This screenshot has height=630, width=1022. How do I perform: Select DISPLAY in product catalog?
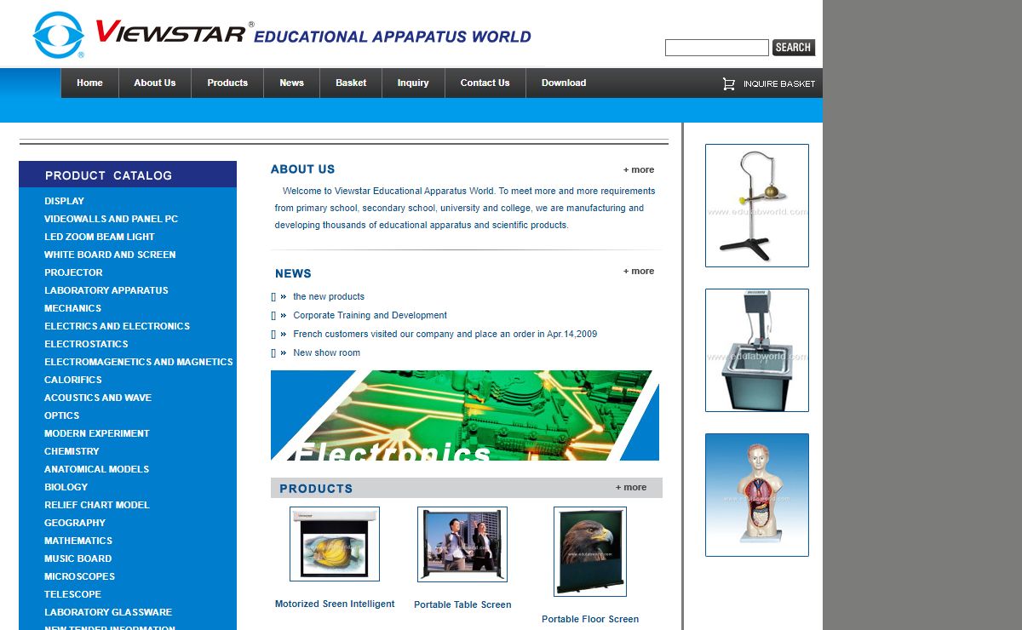65,201
